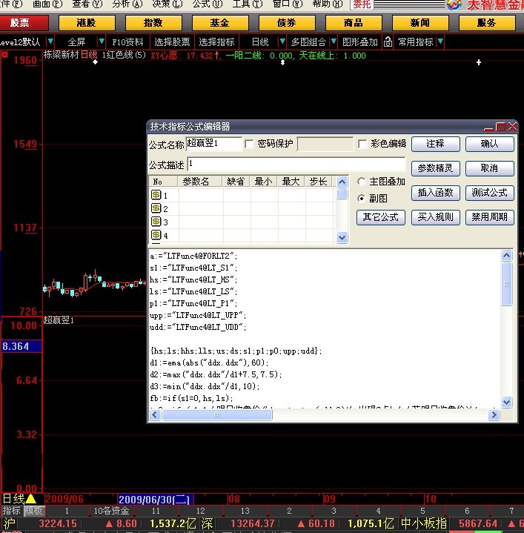
Task: Open the 公式 menu in menu bar
Action: coord(202,4)
